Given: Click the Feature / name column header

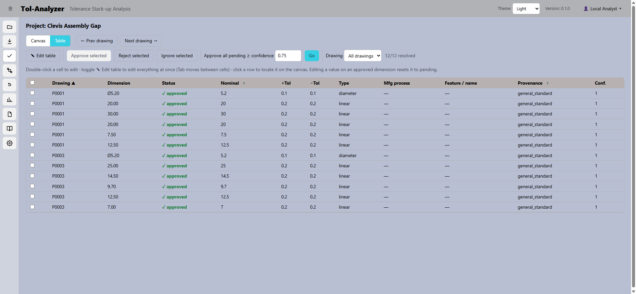Looking at the screenshot, I should tap(461, 83).
